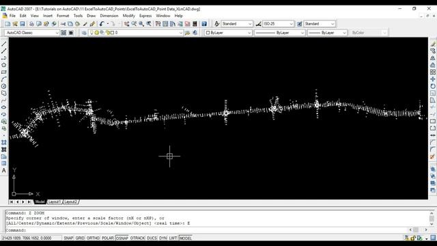The image size is (437, 246).
Task: Toggle SNAP mode in status bar
Action: click(68, 238)
